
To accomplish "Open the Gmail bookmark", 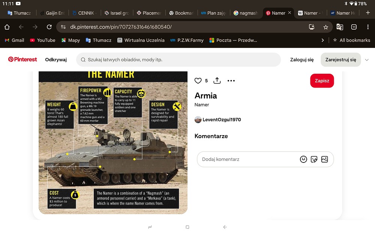I will (x=15, y=40).
